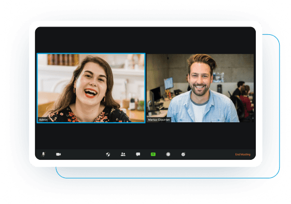Click the Marius Ciocirlan name label
The height and width of the screenshot is (204, 291).
tap(159, 120)
